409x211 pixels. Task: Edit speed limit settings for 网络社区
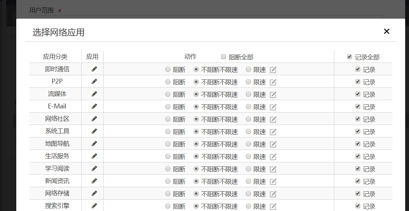[273, 119]
